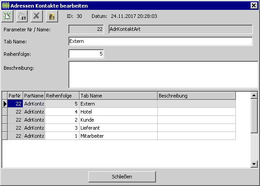Click the Schließen button

coord(122,177)
